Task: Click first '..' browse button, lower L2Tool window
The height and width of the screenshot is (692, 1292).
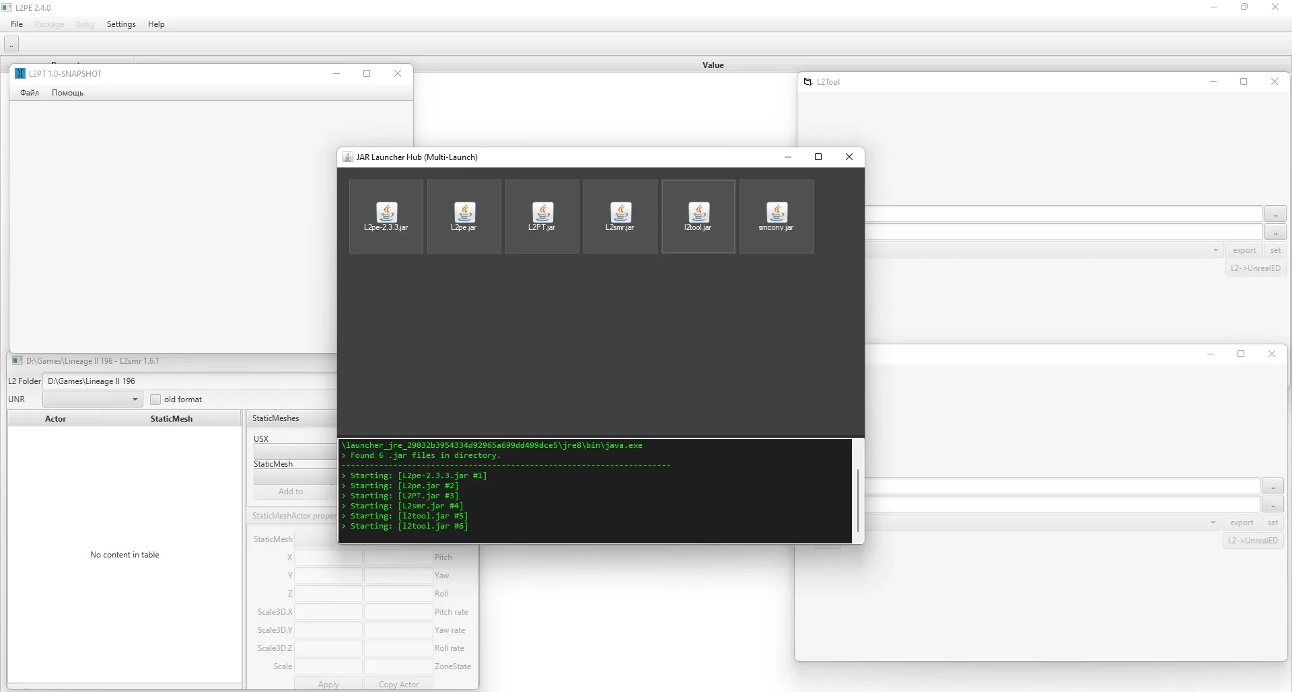Action: click(x=1273, y=486)
